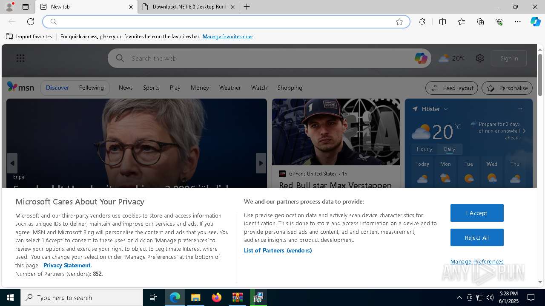
Task: Expand Höxter location dropdown
Action: 445,109
